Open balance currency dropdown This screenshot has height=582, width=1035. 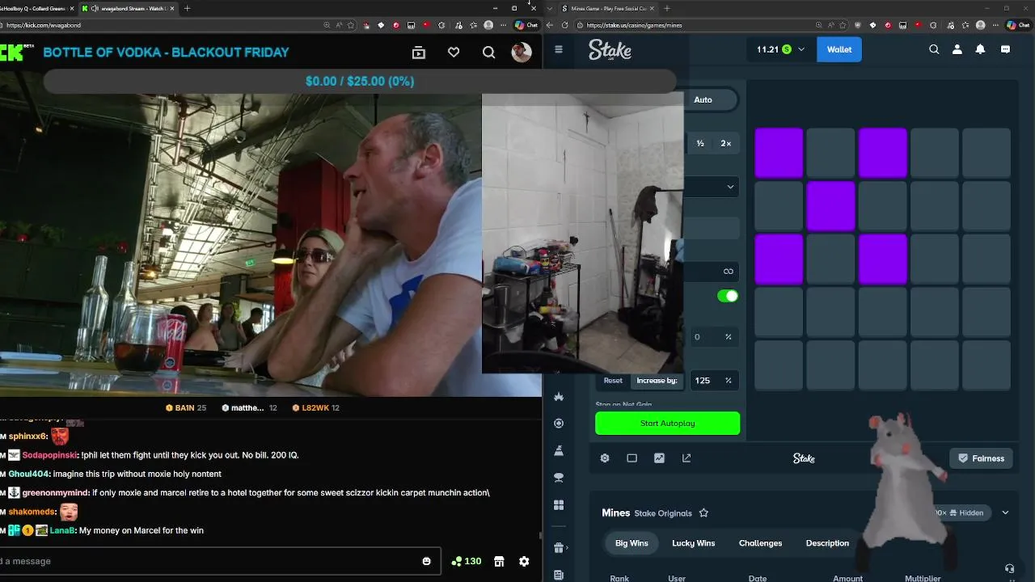pos(780,49)
